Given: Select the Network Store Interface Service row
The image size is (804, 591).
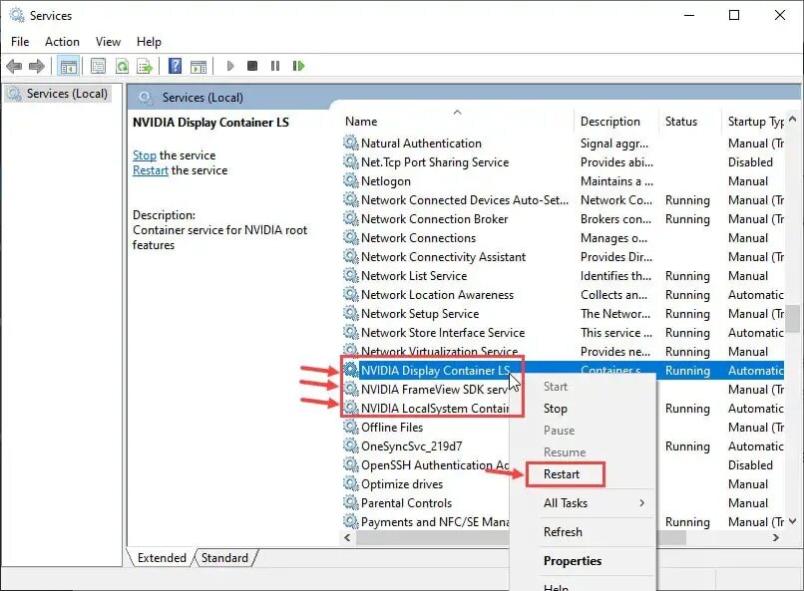Looking at the screenshot, I should (x=562, y=333).
